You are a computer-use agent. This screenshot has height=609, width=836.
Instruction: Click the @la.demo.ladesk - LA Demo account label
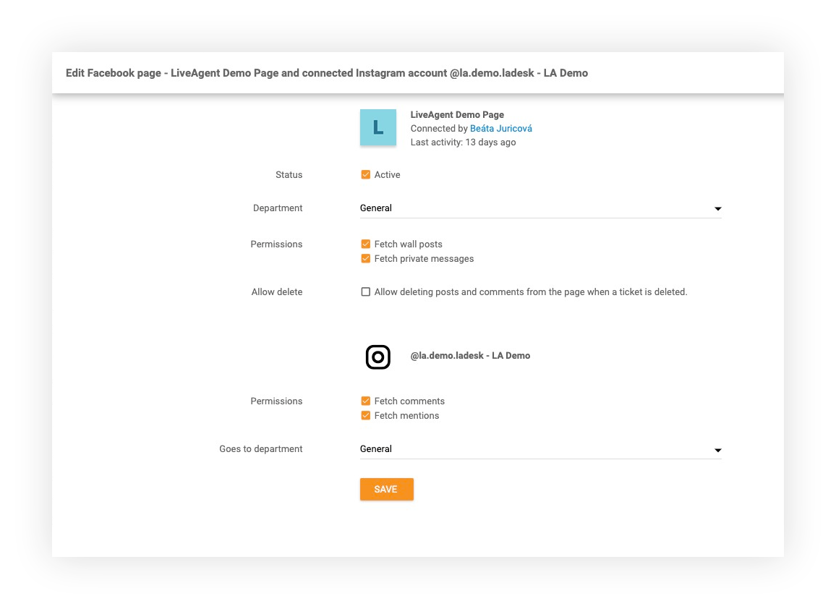pyautogui.click(x=471, y=355)
